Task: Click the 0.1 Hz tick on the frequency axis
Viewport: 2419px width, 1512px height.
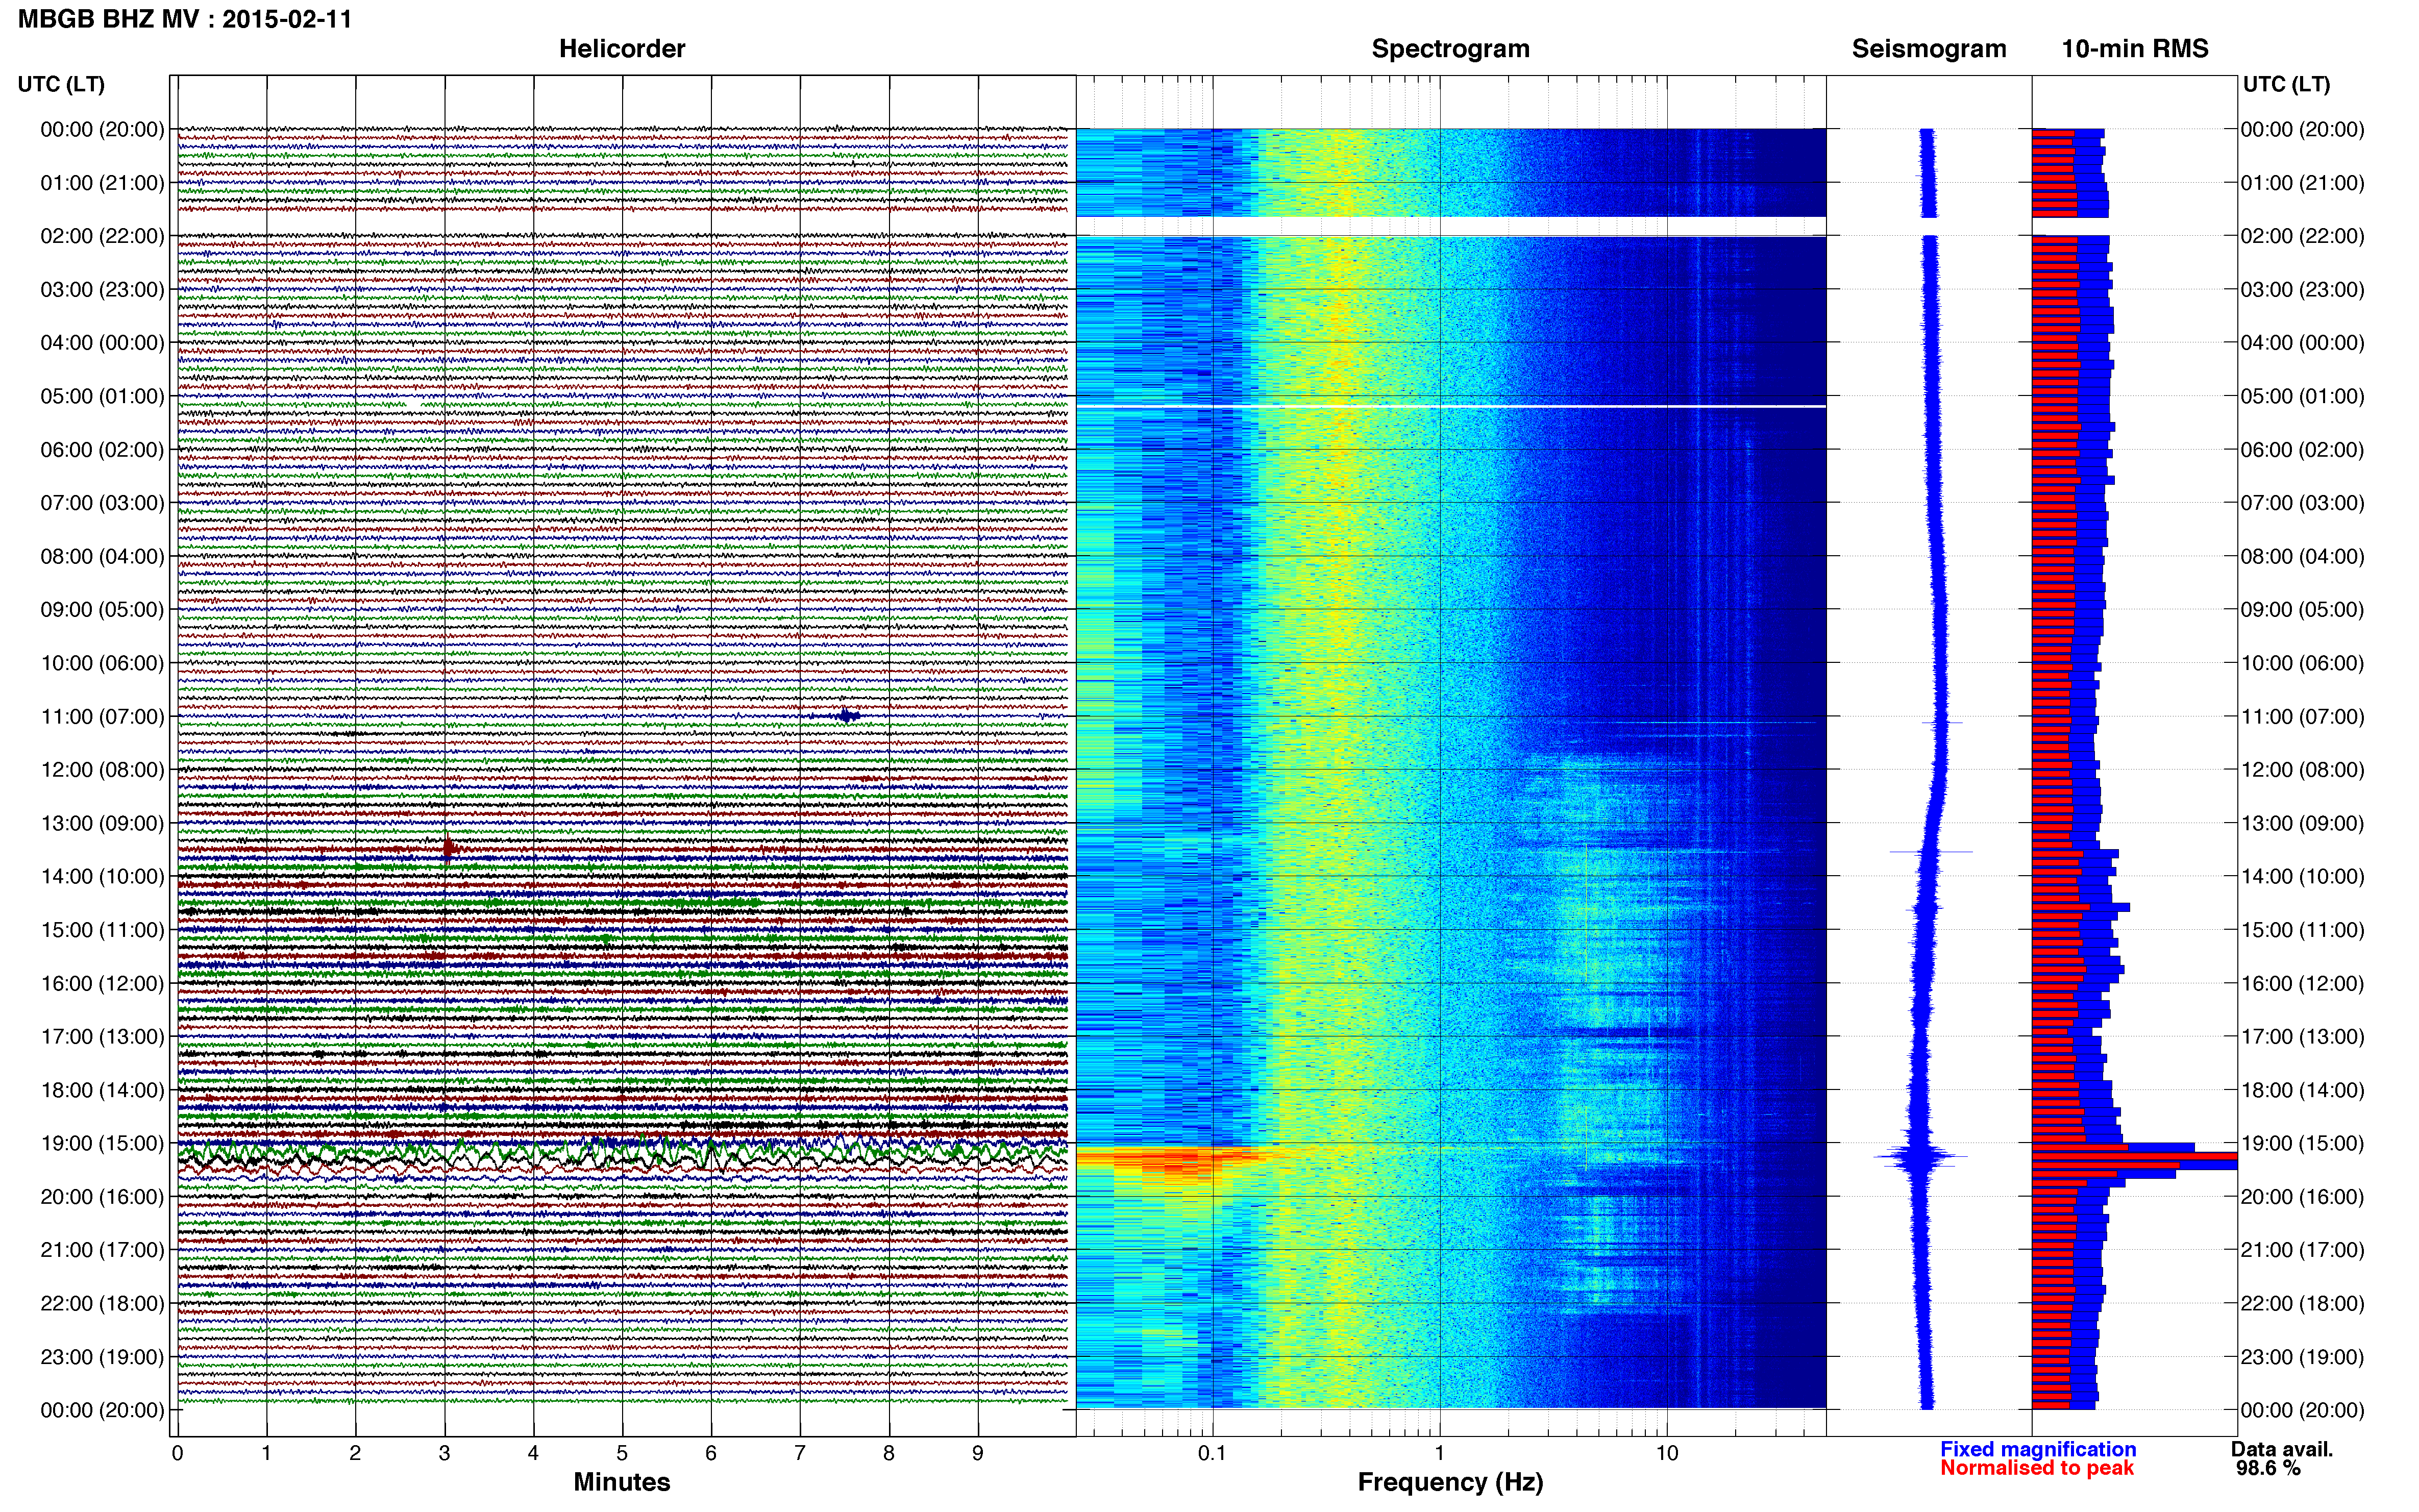Action: point(1212,1453)
